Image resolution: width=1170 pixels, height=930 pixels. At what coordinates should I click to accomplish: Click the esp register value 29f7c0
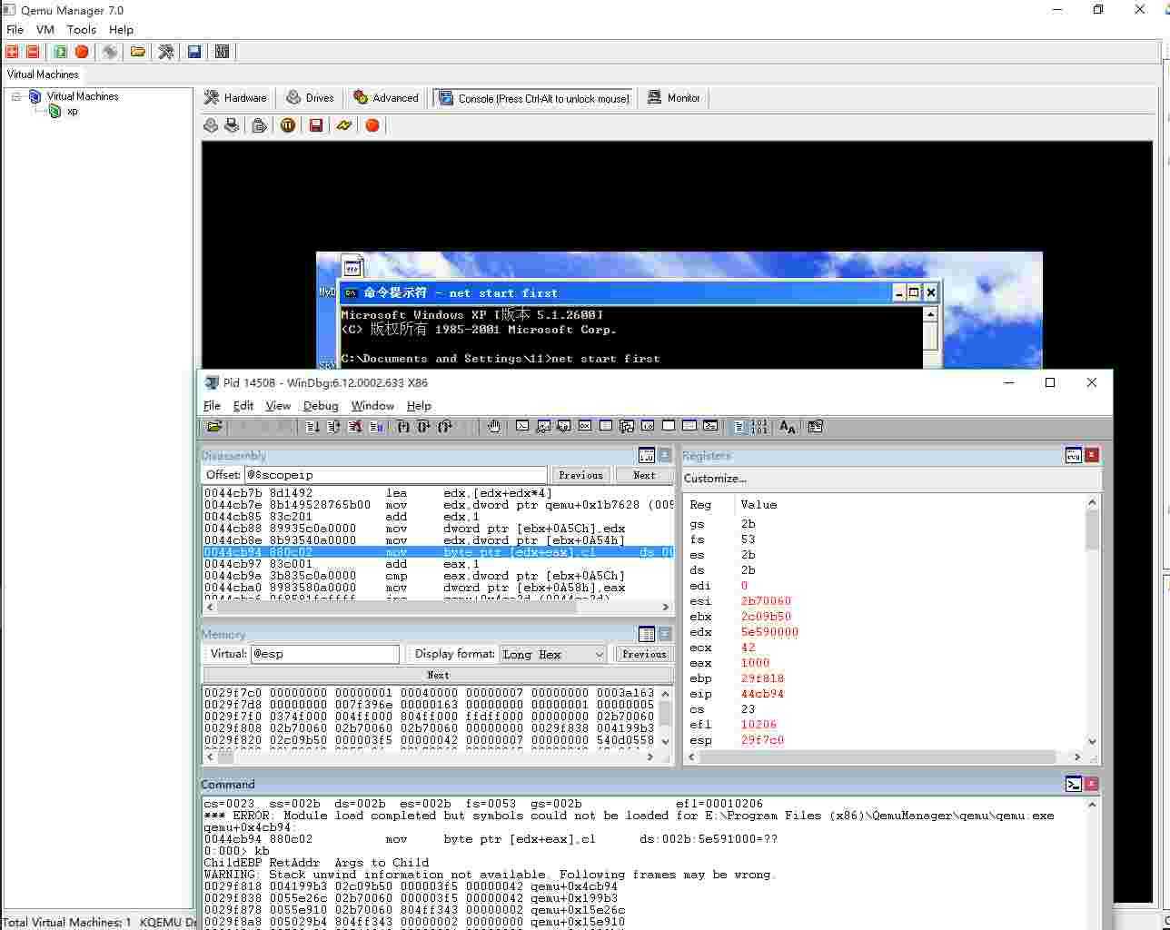point(762,740)
